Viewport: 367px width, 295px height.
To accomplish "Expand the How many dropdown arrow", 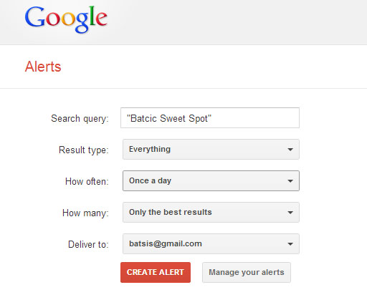I will click(290, 213).
